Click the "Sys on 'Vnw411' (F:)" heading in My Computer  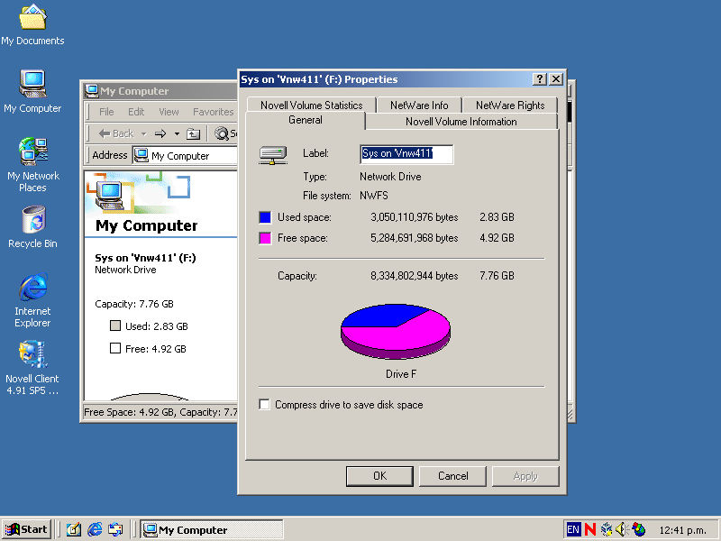[x=145, y=258]
